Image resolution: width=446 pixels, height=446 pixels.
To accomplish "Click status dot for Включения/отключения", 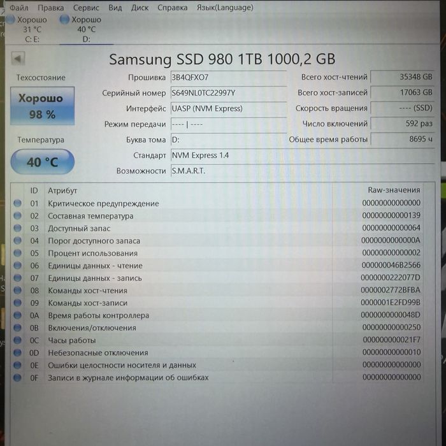I will coord(17,327).
